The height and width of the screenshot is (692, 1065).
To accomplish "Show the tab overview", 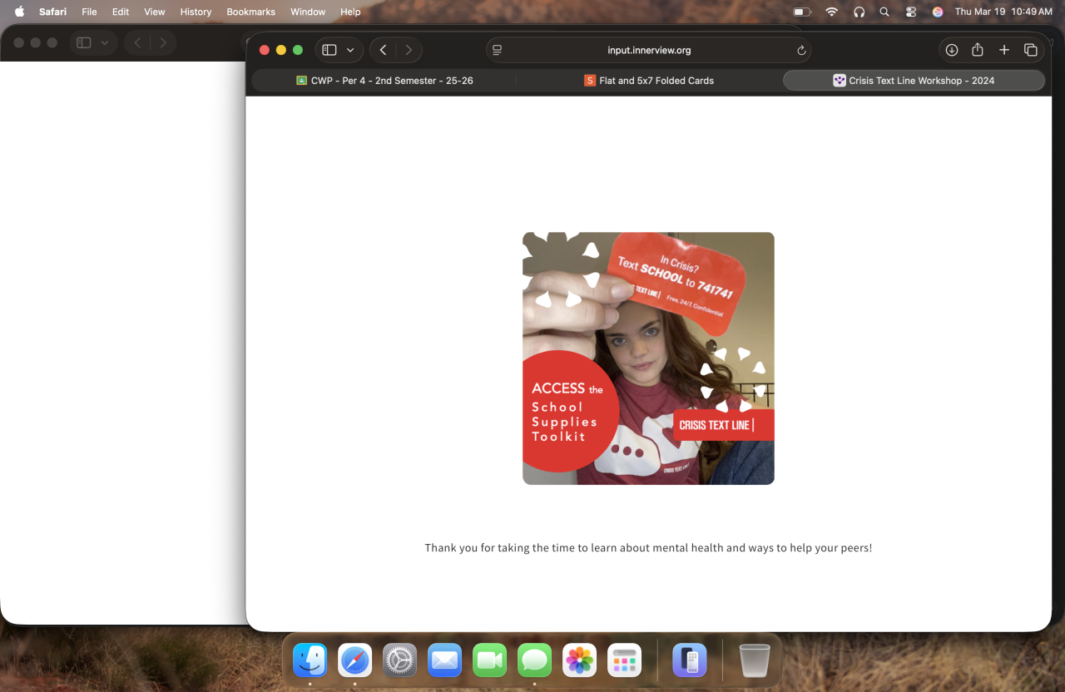I will pos(1031,50).
